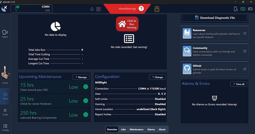Open the Helper sidebar section

tap(5, 34)
